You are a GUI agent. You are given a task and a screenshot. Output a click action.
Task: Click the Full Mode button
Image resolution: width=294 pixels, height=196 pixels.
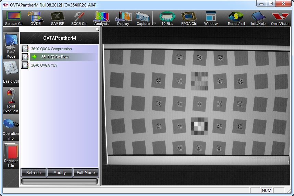coord(86,173)
